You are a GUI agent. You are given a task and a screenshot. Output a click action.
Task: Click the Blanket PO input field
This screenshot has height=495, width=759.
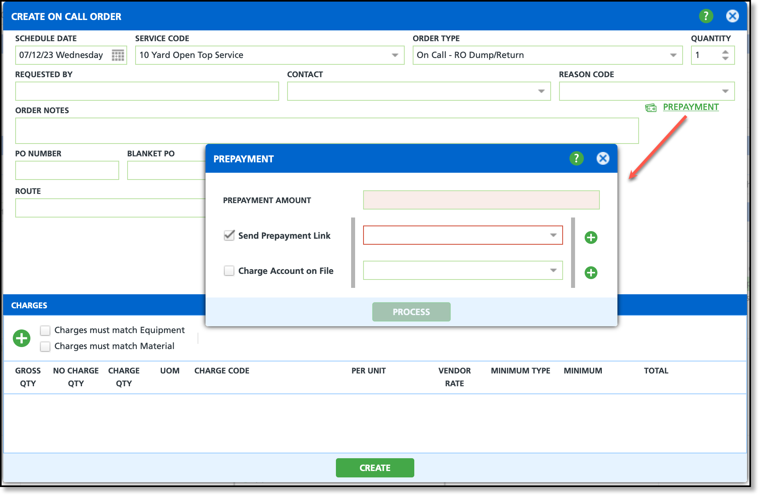(166, 170)
